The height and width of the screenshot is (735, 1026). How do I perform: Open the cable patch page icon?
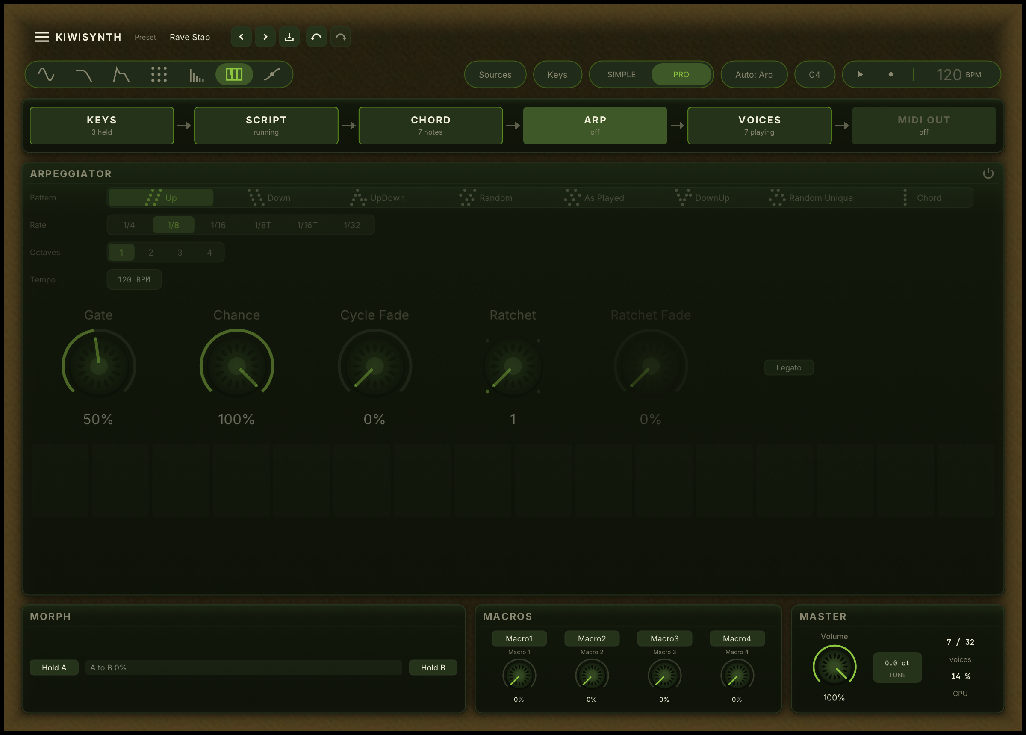click(271, 74)
